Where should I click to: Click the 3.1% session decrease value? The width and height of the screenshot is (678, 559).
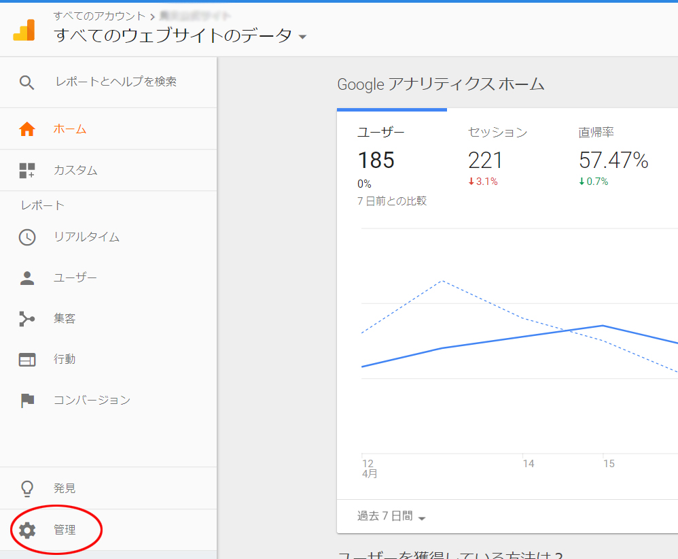tap(483, 182)
